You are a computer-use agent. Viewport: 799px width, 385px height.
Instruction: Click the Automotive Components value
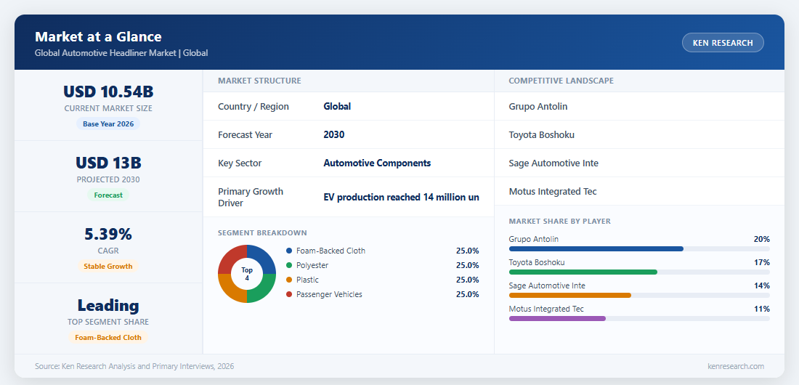pos(377,163)
